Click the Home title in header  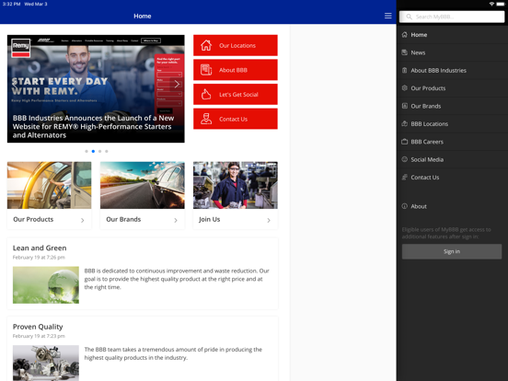(143, 16)
